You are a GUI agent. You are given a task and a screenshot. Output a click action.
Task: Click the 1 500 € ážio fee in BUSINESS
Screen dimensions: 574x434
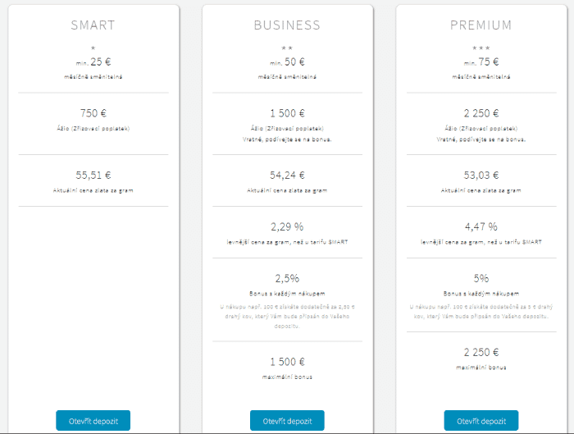pyautogui.click(x=287, y=113)
